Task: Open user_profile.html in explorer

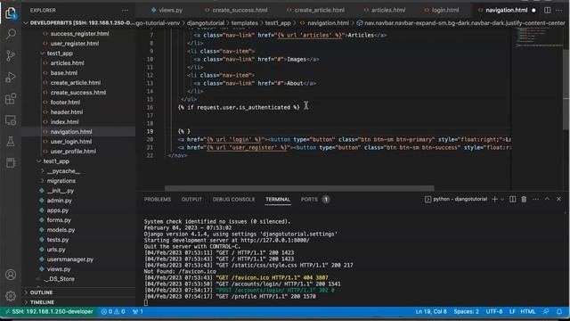Action: (x=73, y=151)
